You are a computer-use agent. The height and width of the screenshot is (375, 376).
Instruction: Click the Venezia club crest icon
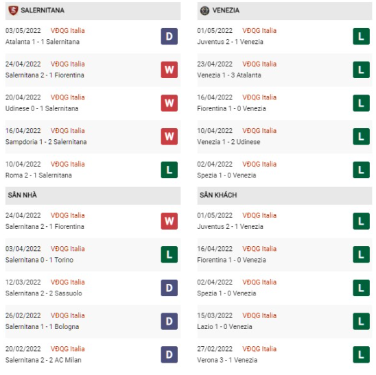coord(204,10)
